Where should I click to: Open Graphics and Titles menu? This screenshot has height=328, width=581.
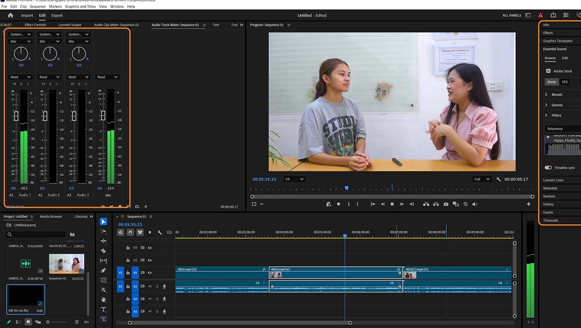point(80,7)
